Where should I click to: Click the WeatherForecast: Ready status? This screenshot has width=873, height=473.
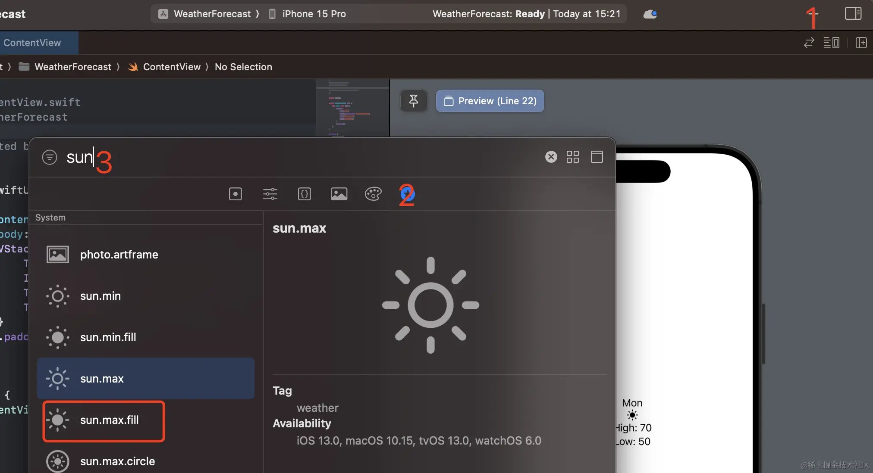point(526,14)
